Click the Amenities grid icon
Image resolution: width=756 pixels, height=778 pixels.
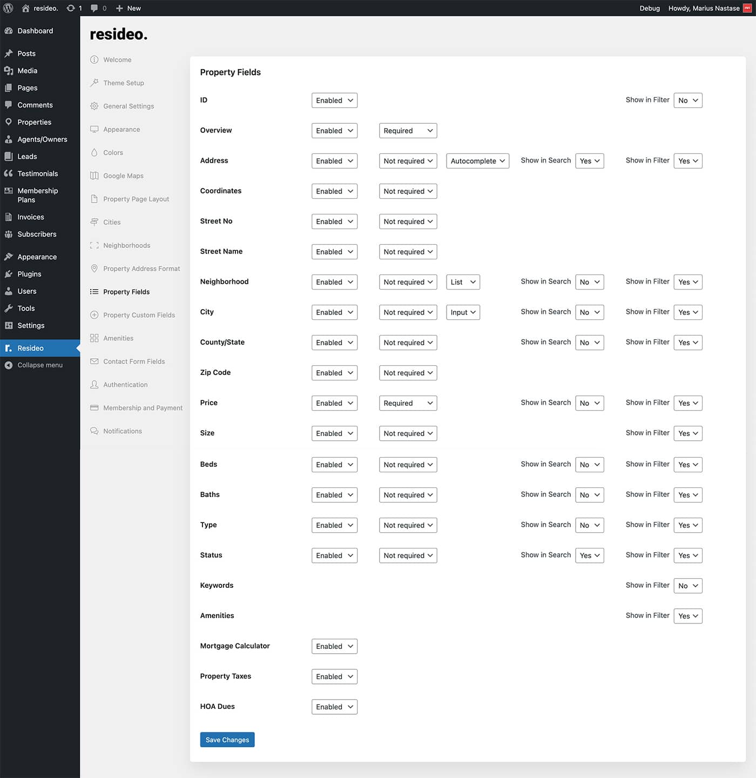pyautogui.click(x=94, y=338)
